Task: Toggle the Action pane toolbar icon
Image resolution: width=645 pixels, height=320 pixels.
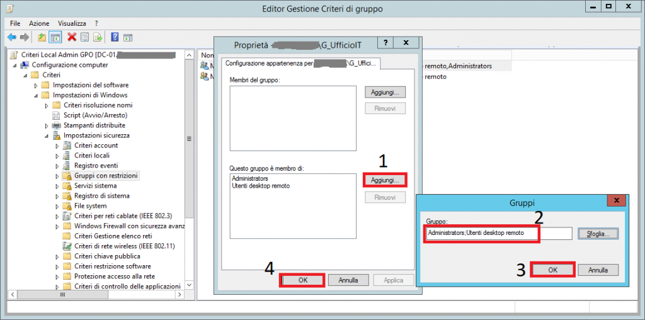Action: click(x=128, y=37)
